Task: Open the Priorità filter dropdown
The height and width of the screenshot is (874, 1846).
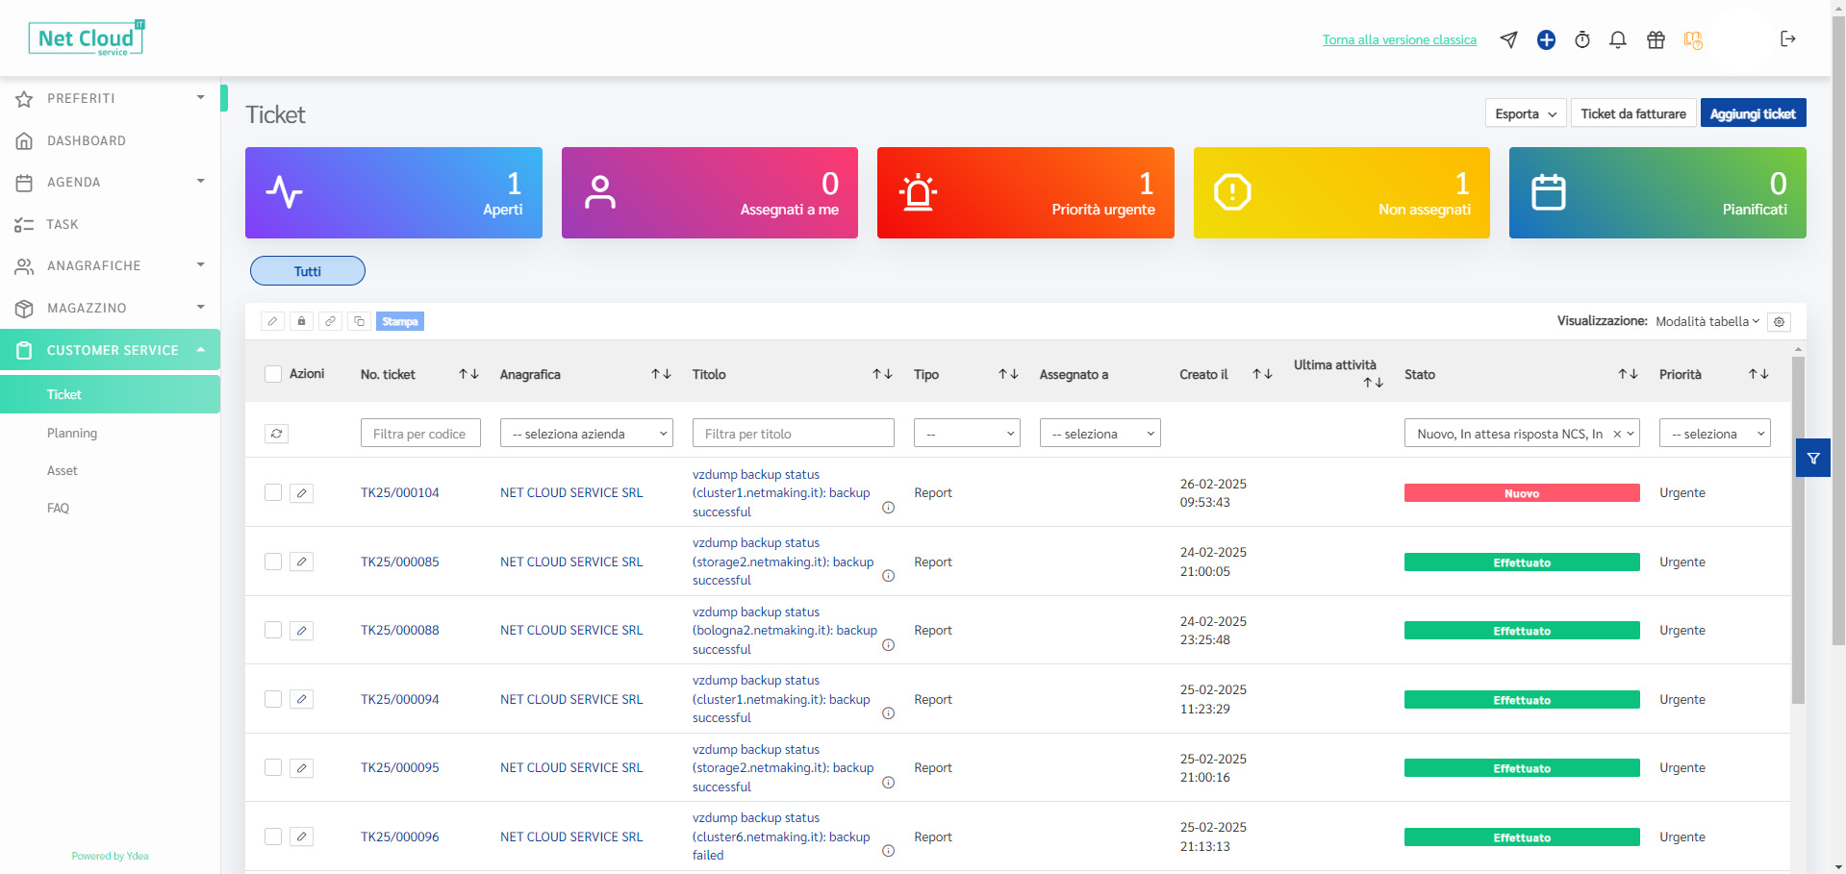Action: [1714, 434]
